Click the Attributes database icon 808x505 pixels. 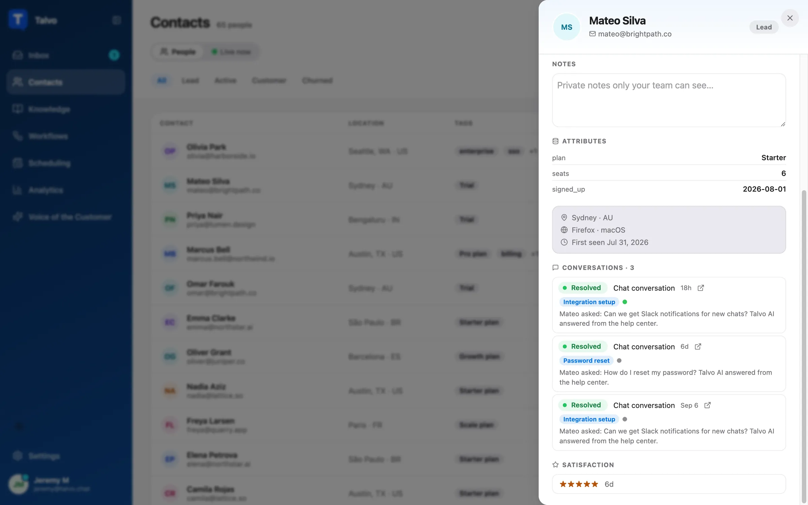(x=555, y=141)
